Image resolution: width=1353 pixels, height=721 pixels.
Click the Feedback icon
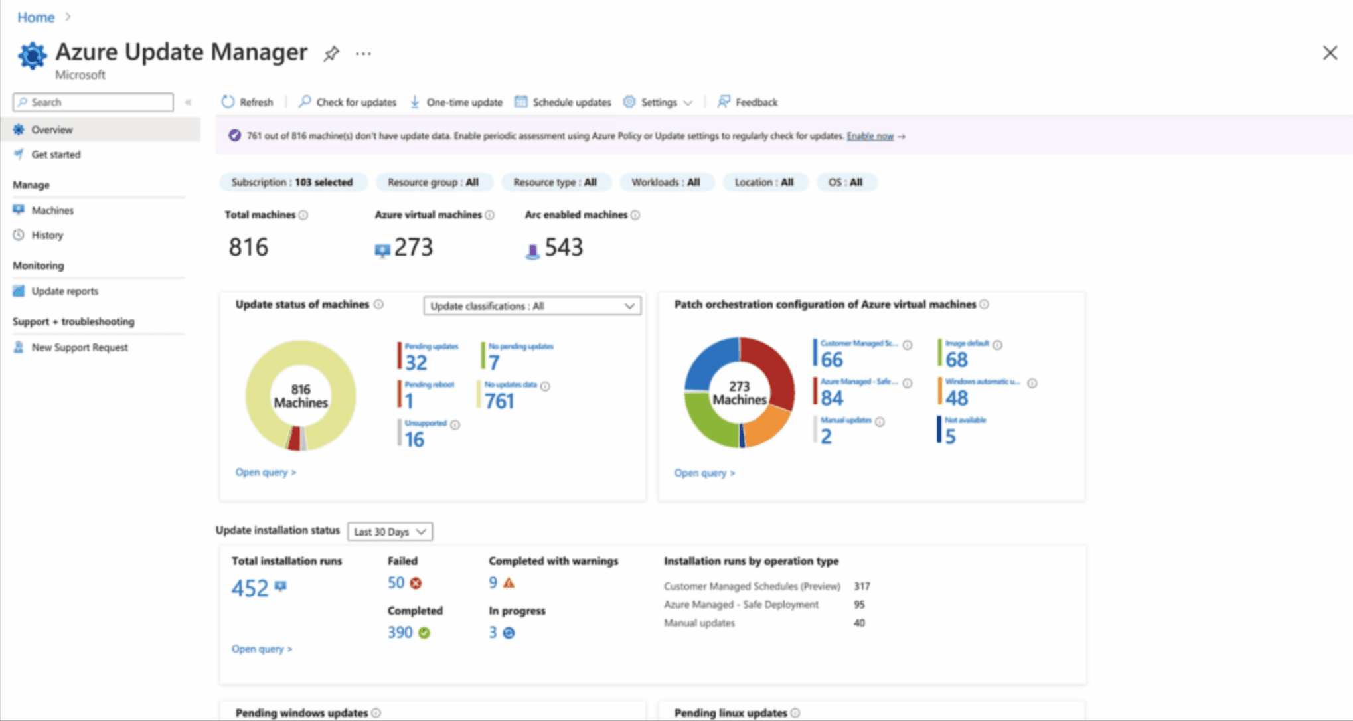tap(724, 102)
